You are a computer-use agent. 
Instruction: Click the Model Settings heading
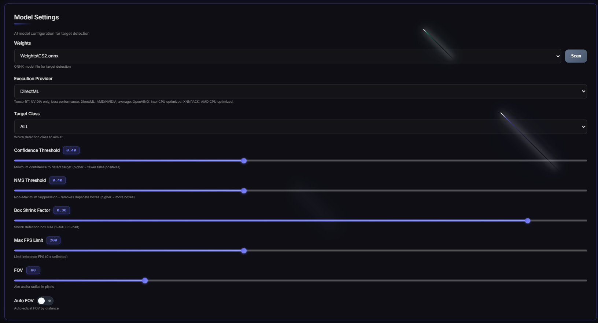[36, 17]
